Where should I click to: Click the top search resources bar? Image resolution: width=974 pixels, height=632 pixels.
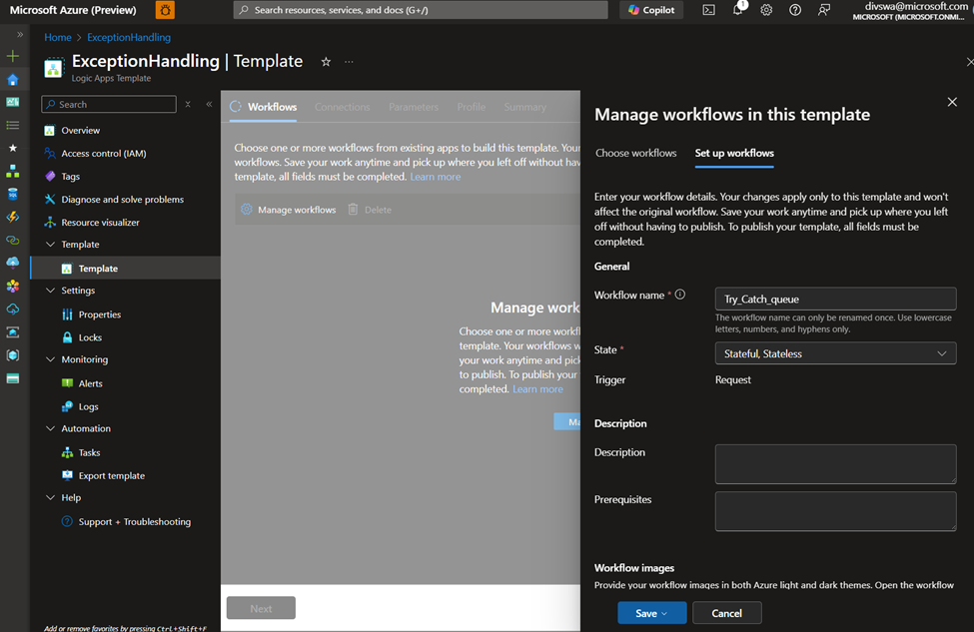pos(421,10)
